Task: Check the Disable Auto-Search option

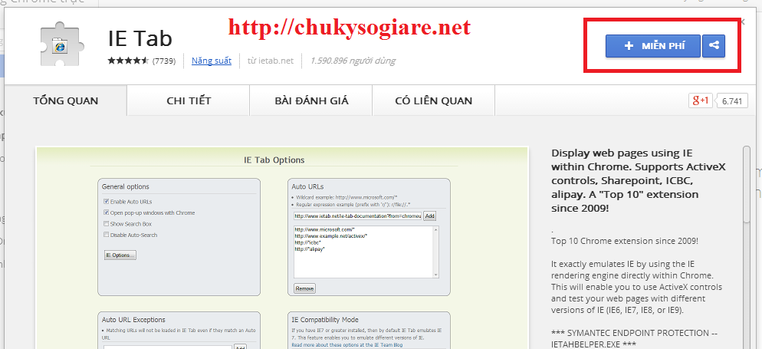Action: pyautogui.click(x=107, y=235)
